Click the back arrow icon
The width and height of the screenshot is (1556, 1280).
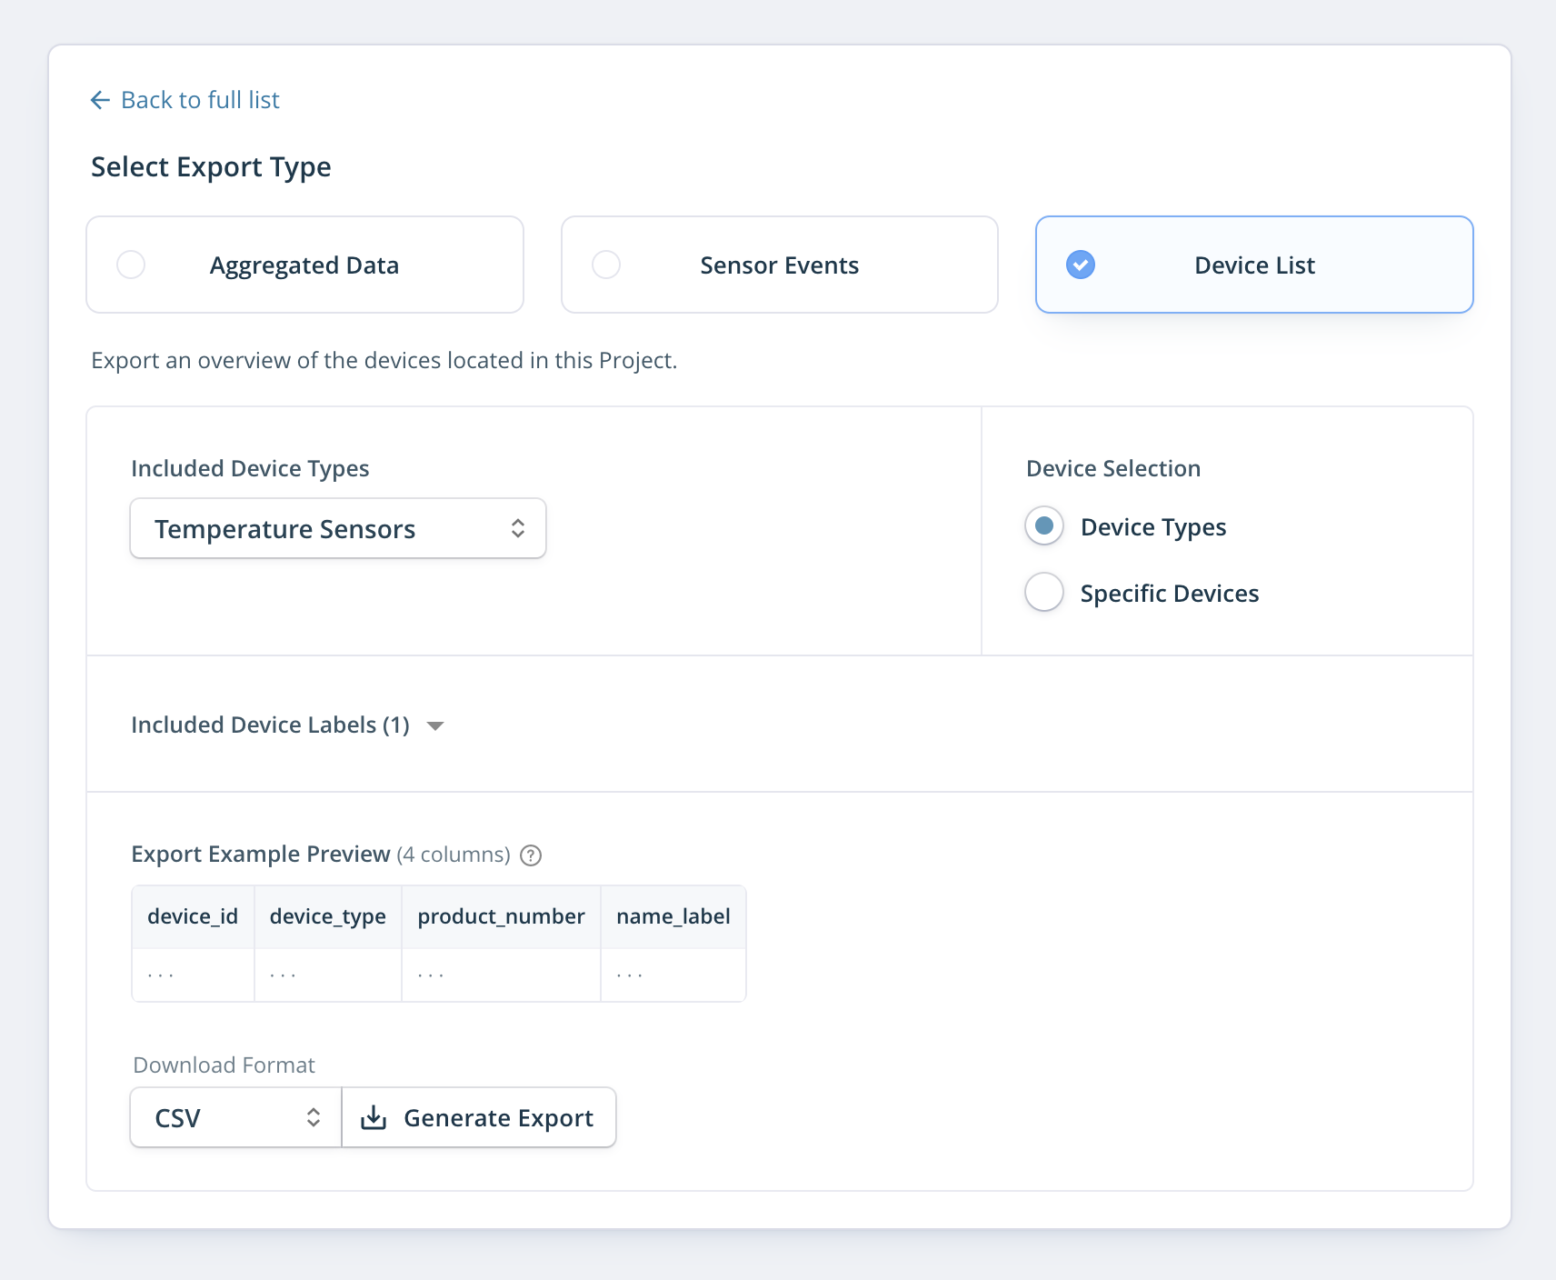coord(100,100)
